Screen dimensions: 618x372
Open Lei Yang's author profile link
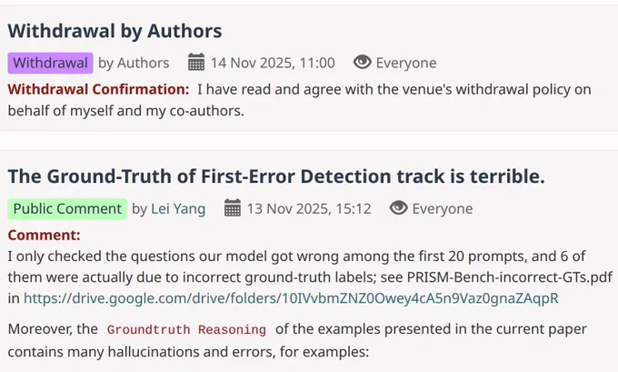point(178,208)
